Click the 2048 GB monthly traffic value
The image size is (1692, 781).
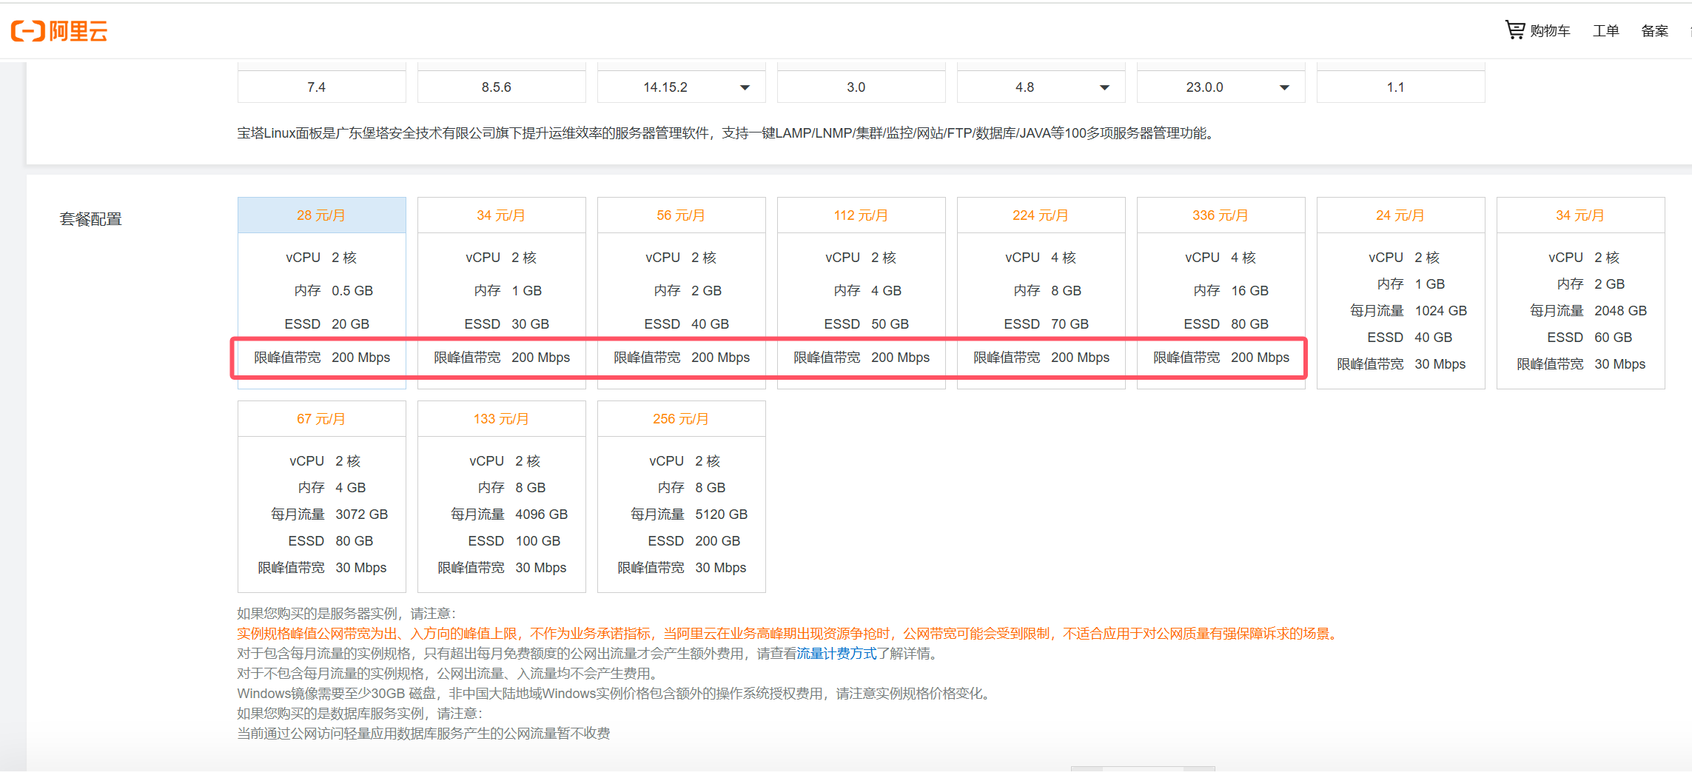point(1620,311)
